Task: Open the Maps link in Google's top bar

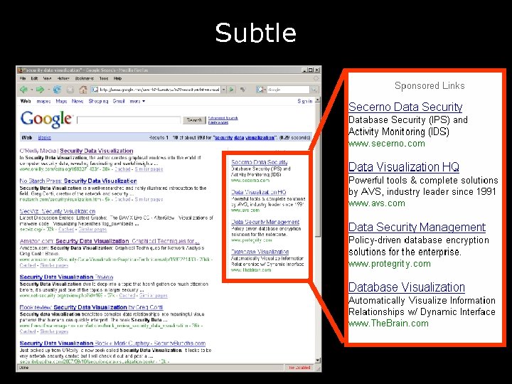Action: (x=61, y=101)
